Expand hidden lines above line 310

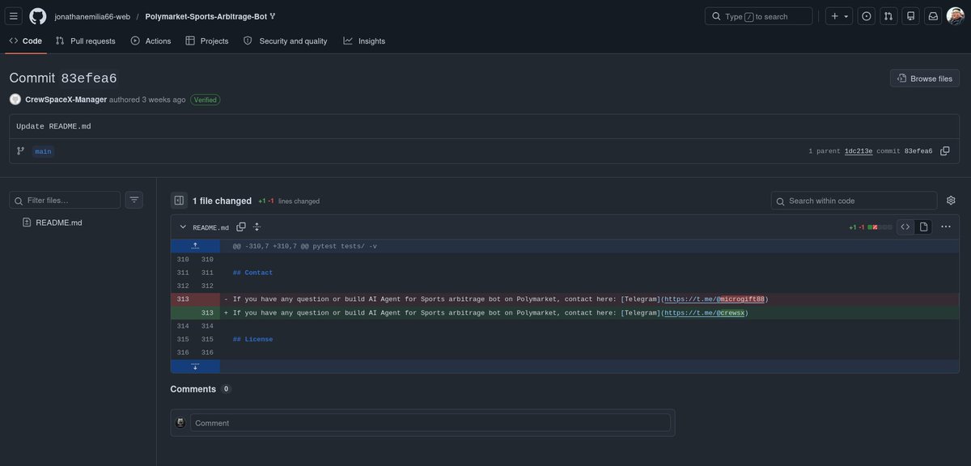pyautogui.click(x=195, y=246)
